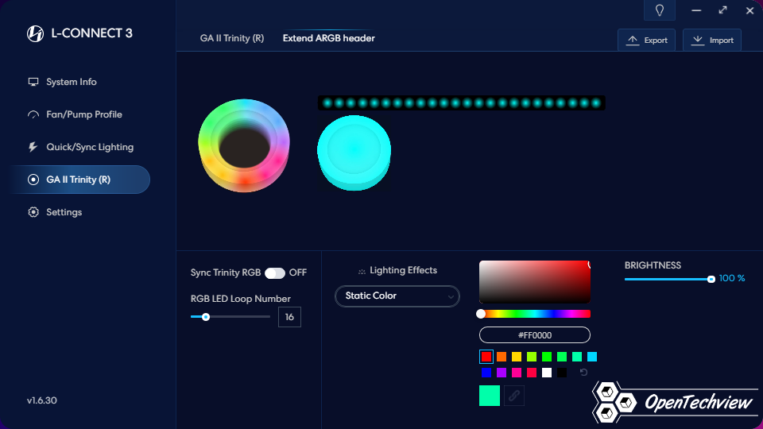The width and height of the screenshot is (763, 429).
Task: Click the version text v1.6.30
Action: coord(42,400)
